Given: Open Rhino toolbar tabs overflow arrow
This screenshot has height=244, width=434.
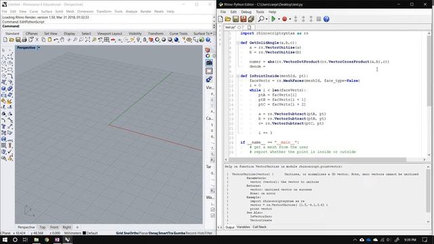Looking at the screenshot, I should (x=212, y=33).
